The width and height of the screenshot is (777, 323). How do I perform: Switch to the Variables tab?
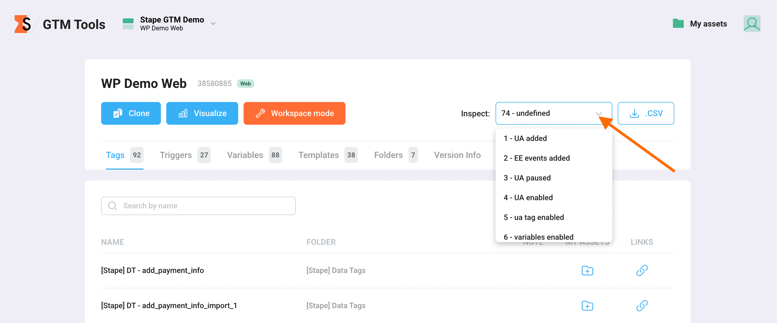point(254,155)
